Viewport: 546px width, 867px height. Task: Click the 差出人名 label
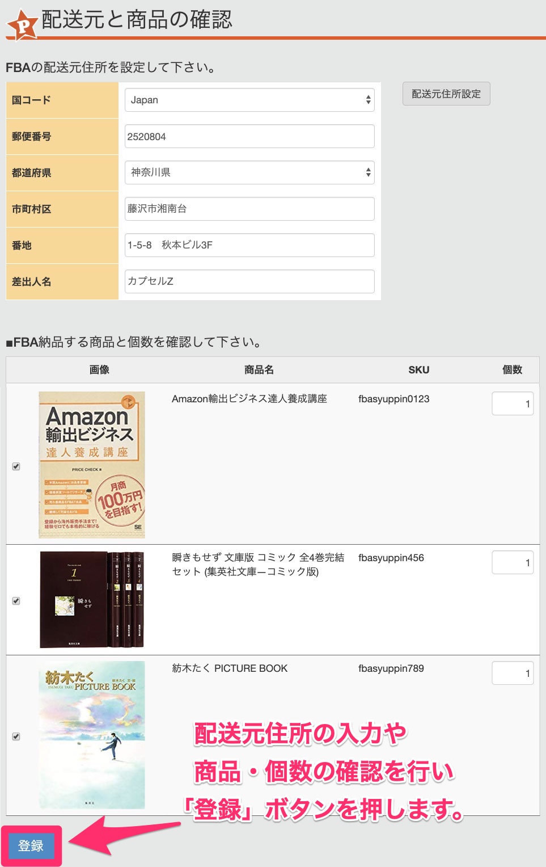[32, 281]
